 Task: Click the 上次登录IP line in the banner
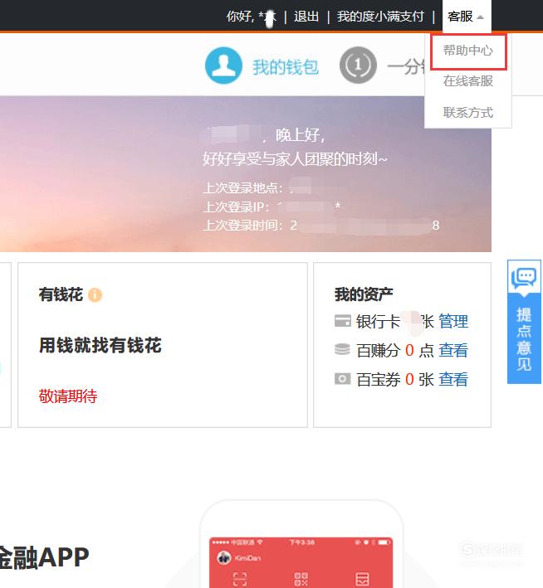(x=271, y=207)
